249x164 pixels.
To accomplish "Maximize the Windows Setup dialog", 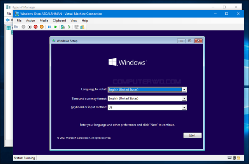I will 190,41.
